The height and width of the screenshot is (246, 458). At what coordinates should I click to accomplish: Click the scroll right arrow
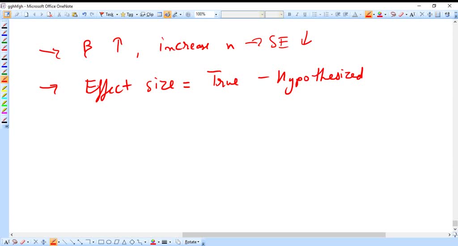450,235
